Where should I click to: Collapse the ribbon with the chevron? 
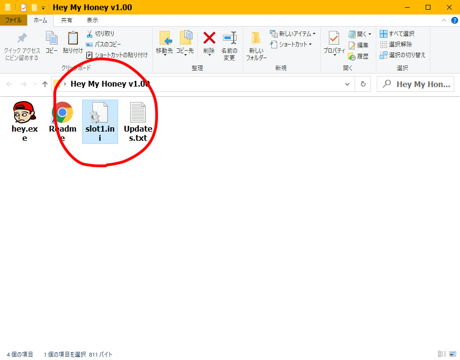(444, 20)
